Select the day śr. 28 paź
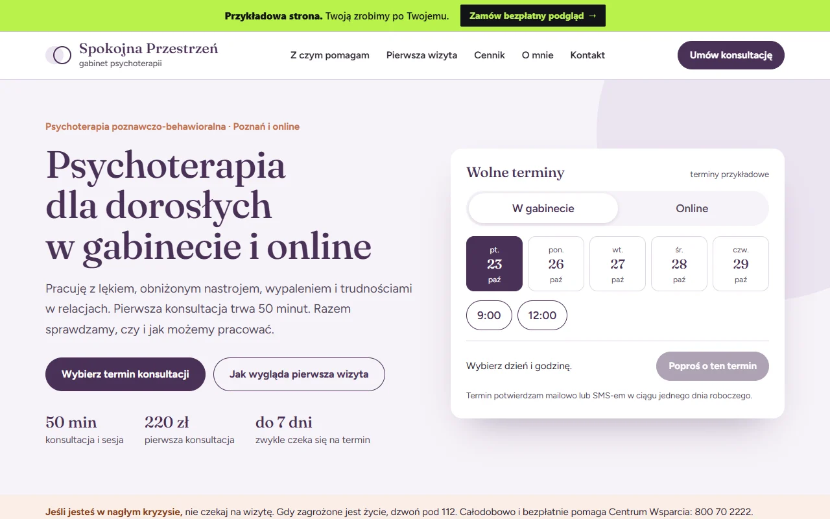Screen dimensions: 830x519 tap(679, 263)
